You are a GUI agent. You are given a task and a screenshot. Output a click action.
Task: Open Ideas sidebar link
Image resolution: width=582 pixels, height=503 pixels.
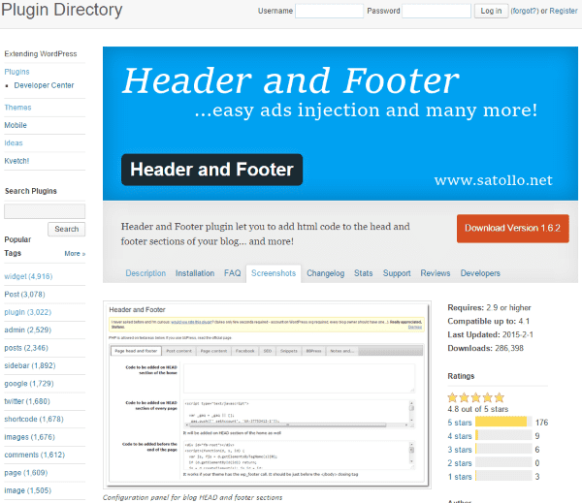click(14, 143)
